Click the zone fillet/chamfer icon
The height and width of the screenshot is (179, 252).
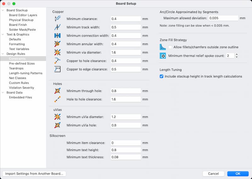(x=163, y=47)
